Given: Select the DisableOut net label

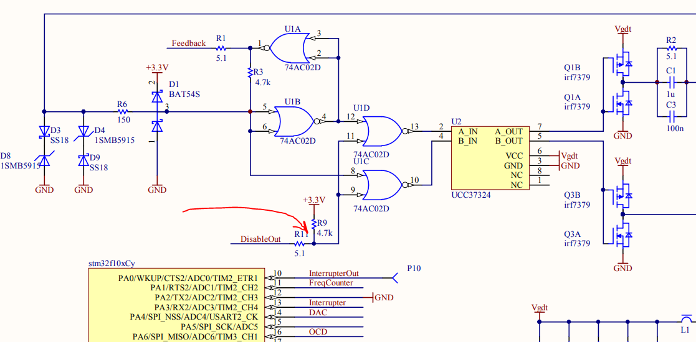Looking at the screenshot, I should (260, 239).
